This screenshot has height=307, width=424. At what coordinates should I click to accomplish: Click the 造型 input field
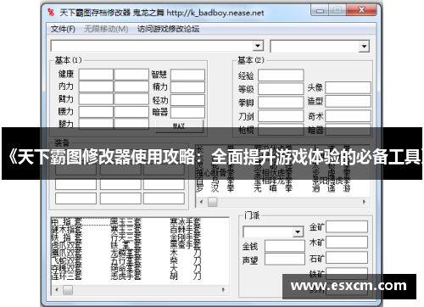348,101
